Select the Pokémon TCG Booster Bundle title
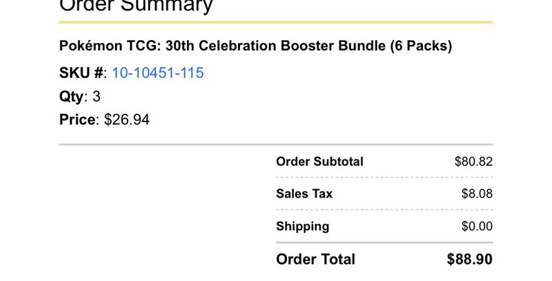The width and height of the screenshot is (552, 281). coord(255,46)
